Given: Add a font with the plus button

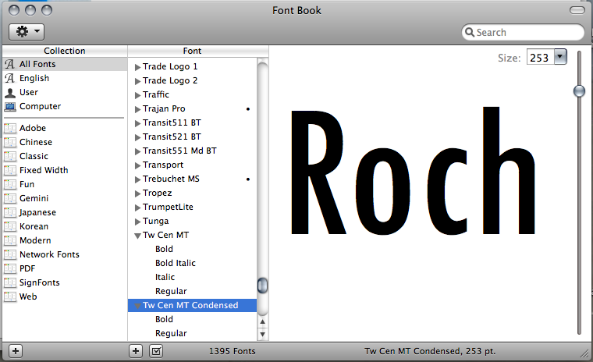Looking at the screenshot, I should (136, 351).
